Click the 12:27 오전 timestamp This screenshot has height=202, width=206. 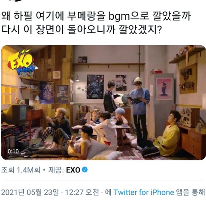click(x=82, y=192)
